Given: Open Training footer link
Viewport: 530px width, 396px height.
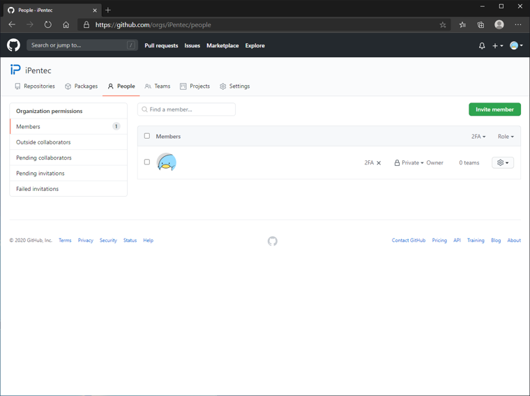Looking at the screenshot, I should click(476, 241).
